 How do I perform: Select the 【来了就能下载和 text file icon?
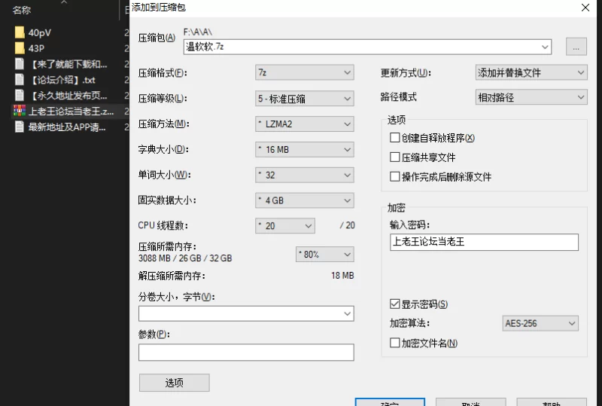(20, 64)
